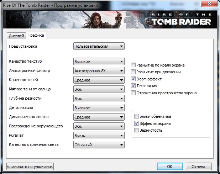220x174 pixels.
Task: Expand the Детализация dropdown
Action: pos(99,108)
